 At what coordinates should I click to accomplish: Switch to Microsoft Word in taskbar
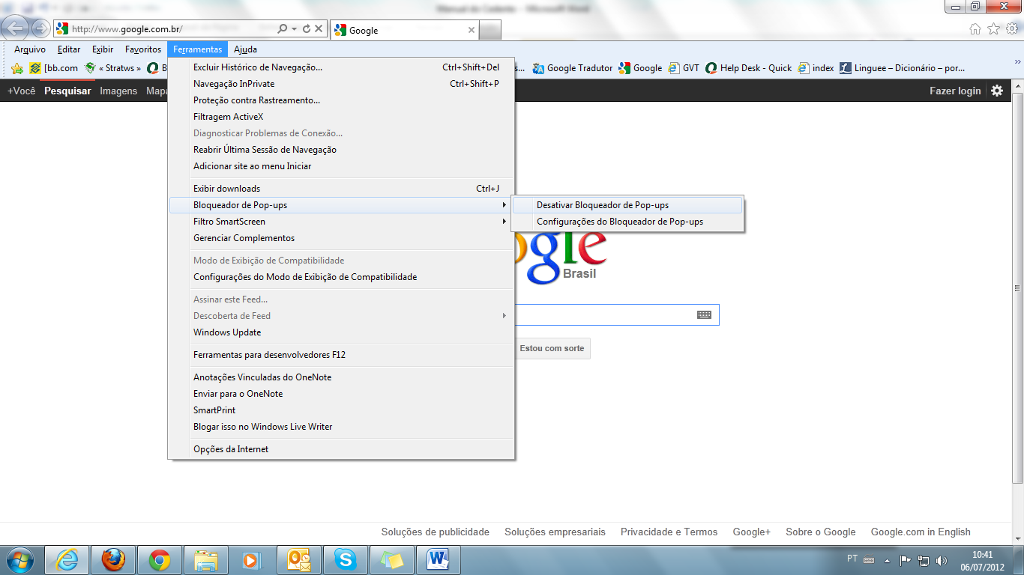point(438,560)
